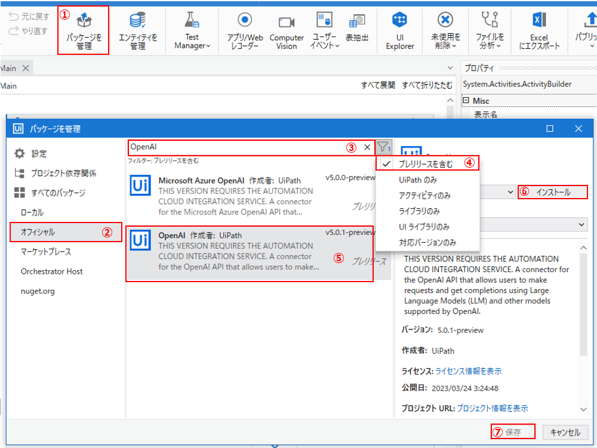Open the パッケージを管理 ribbon button

[x=84, y=30]
